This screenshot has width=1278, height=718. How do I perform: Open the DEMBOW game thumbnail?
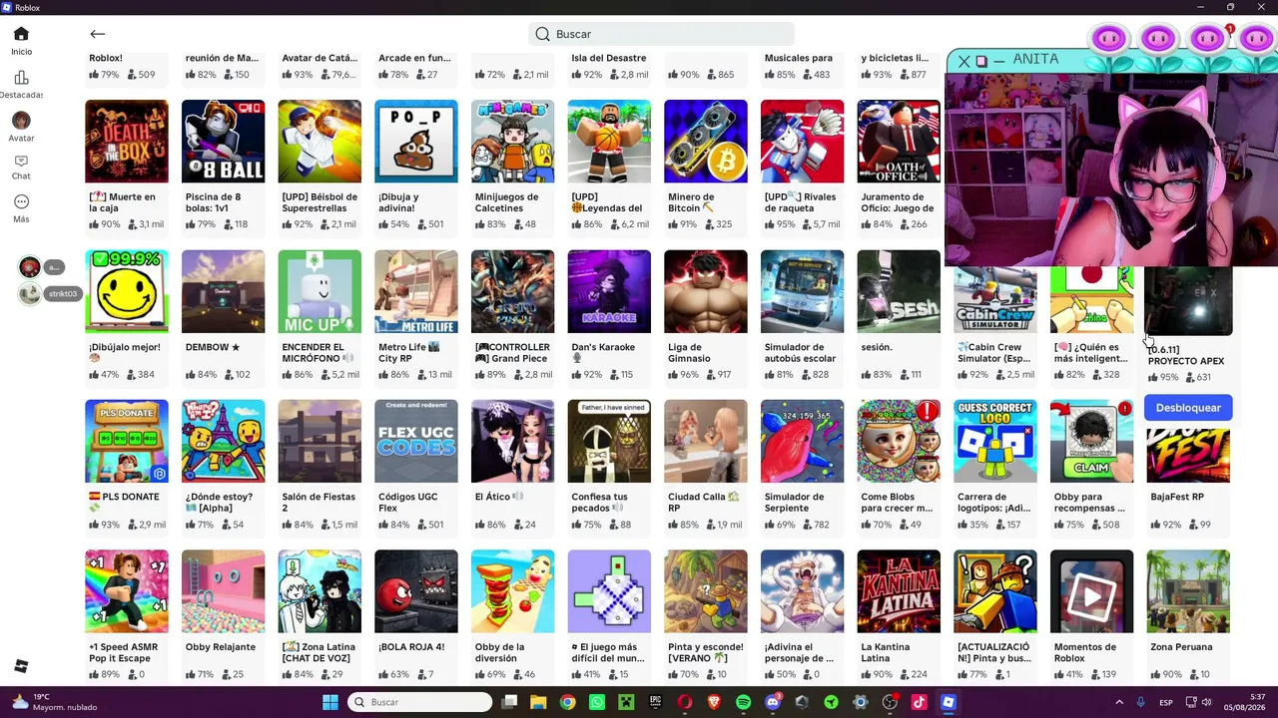click(223, 291)
